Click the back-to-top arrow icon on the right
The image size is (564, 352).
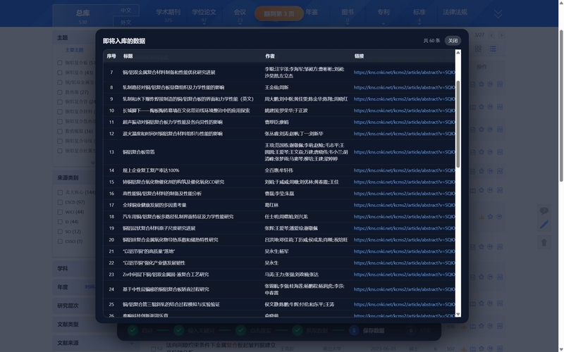[x=544, y=242]
